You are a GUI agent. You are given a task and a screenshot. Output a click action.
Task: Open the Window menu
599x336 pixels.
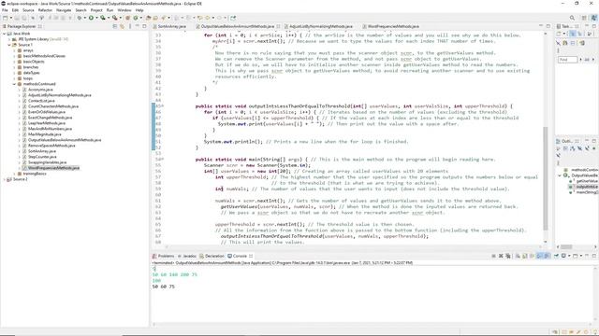124,10
